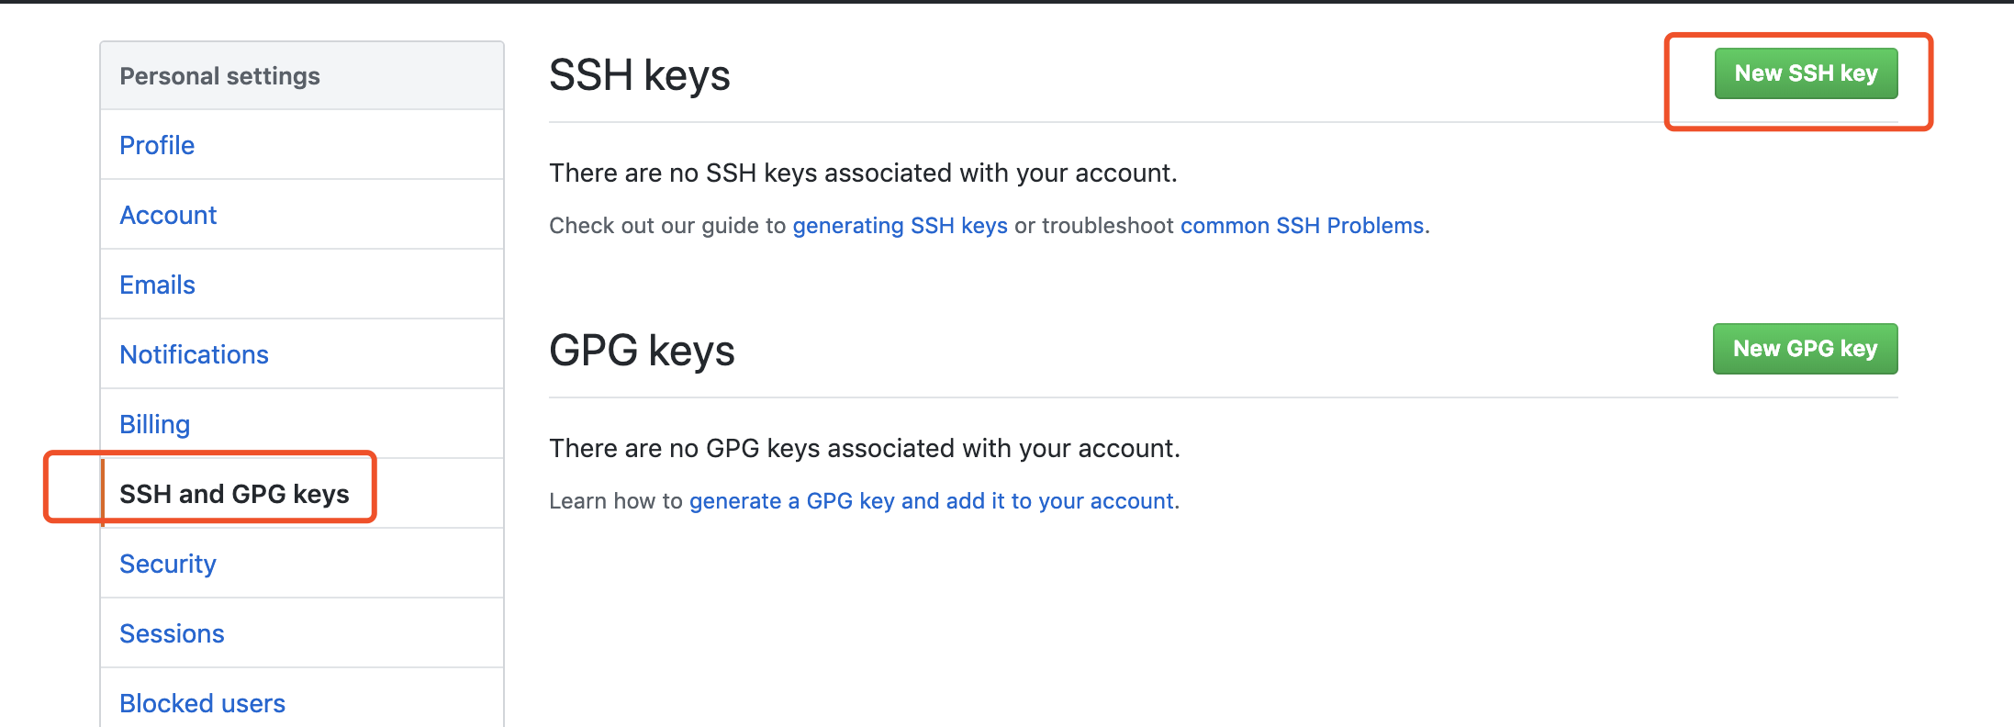
Task: Select Notifications settings
Action: 194,354
